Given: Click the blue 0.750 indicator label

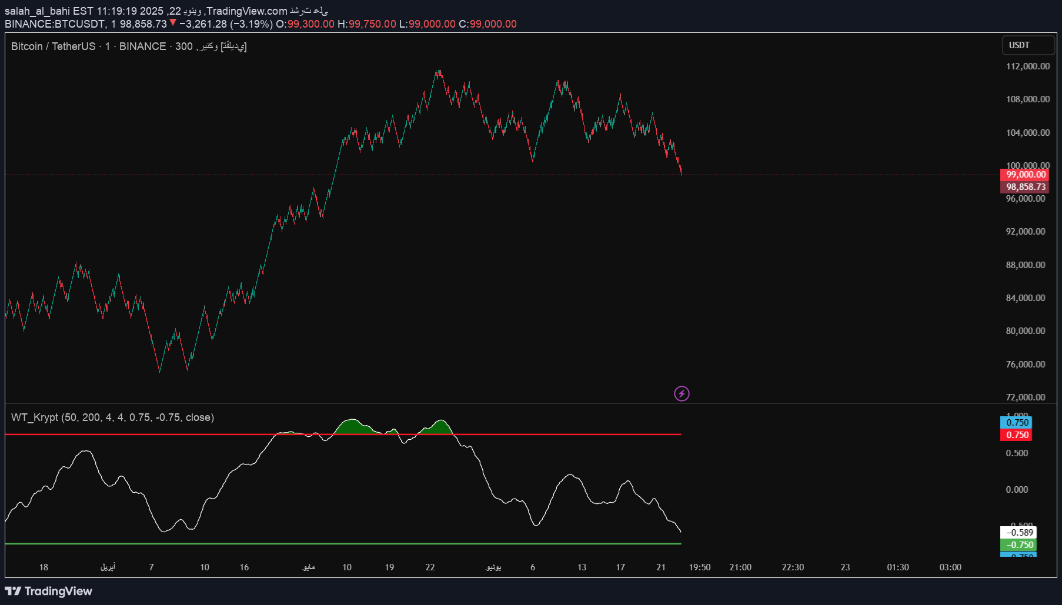Looking at the screenshot, I should coord(1017,423).
